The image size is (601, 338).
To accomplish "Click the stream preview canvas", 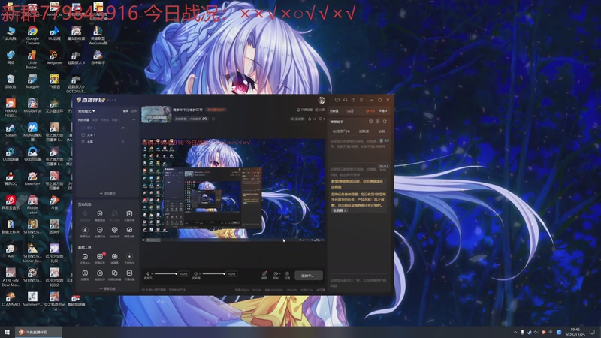I will coord(234,190).
